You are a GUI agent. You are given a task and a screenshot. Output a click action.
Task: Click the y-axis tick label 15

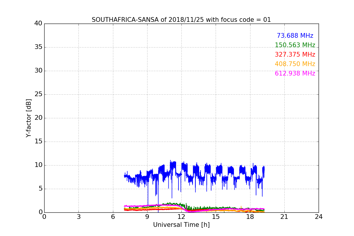(38, 142)
